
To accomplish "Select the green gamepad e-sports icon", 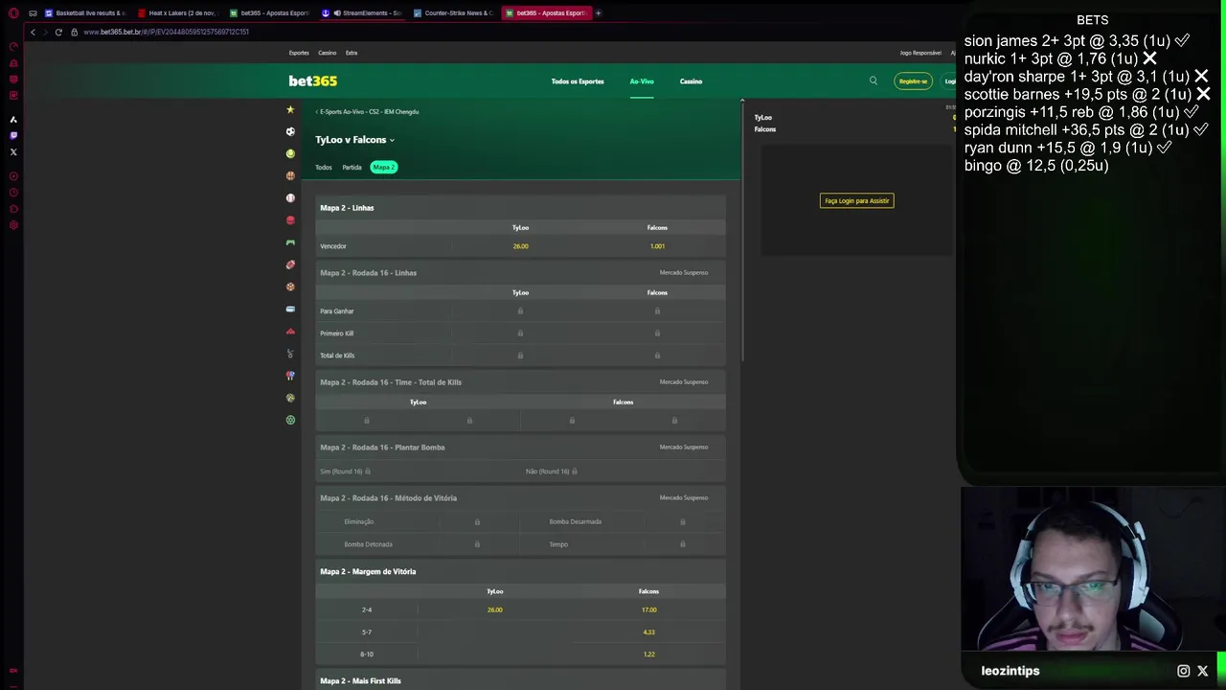I will (x=290, y=242).
